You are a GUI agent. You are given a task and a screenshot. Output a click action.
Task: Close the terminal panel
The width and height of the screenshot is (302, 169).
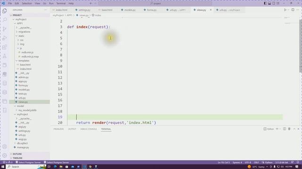click(x=298, y=129)
